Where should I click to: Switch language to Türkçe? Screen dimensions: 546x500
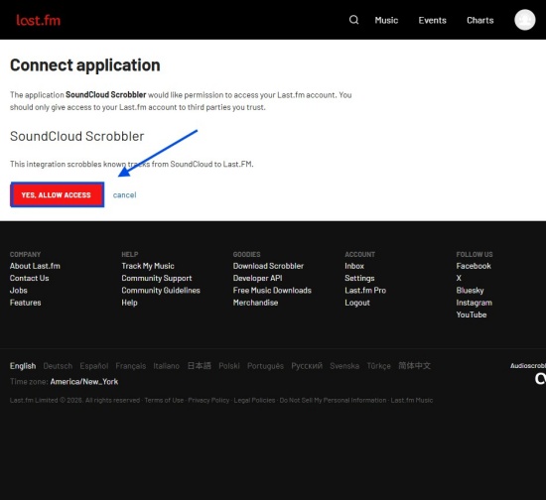(x=378, y=366)
